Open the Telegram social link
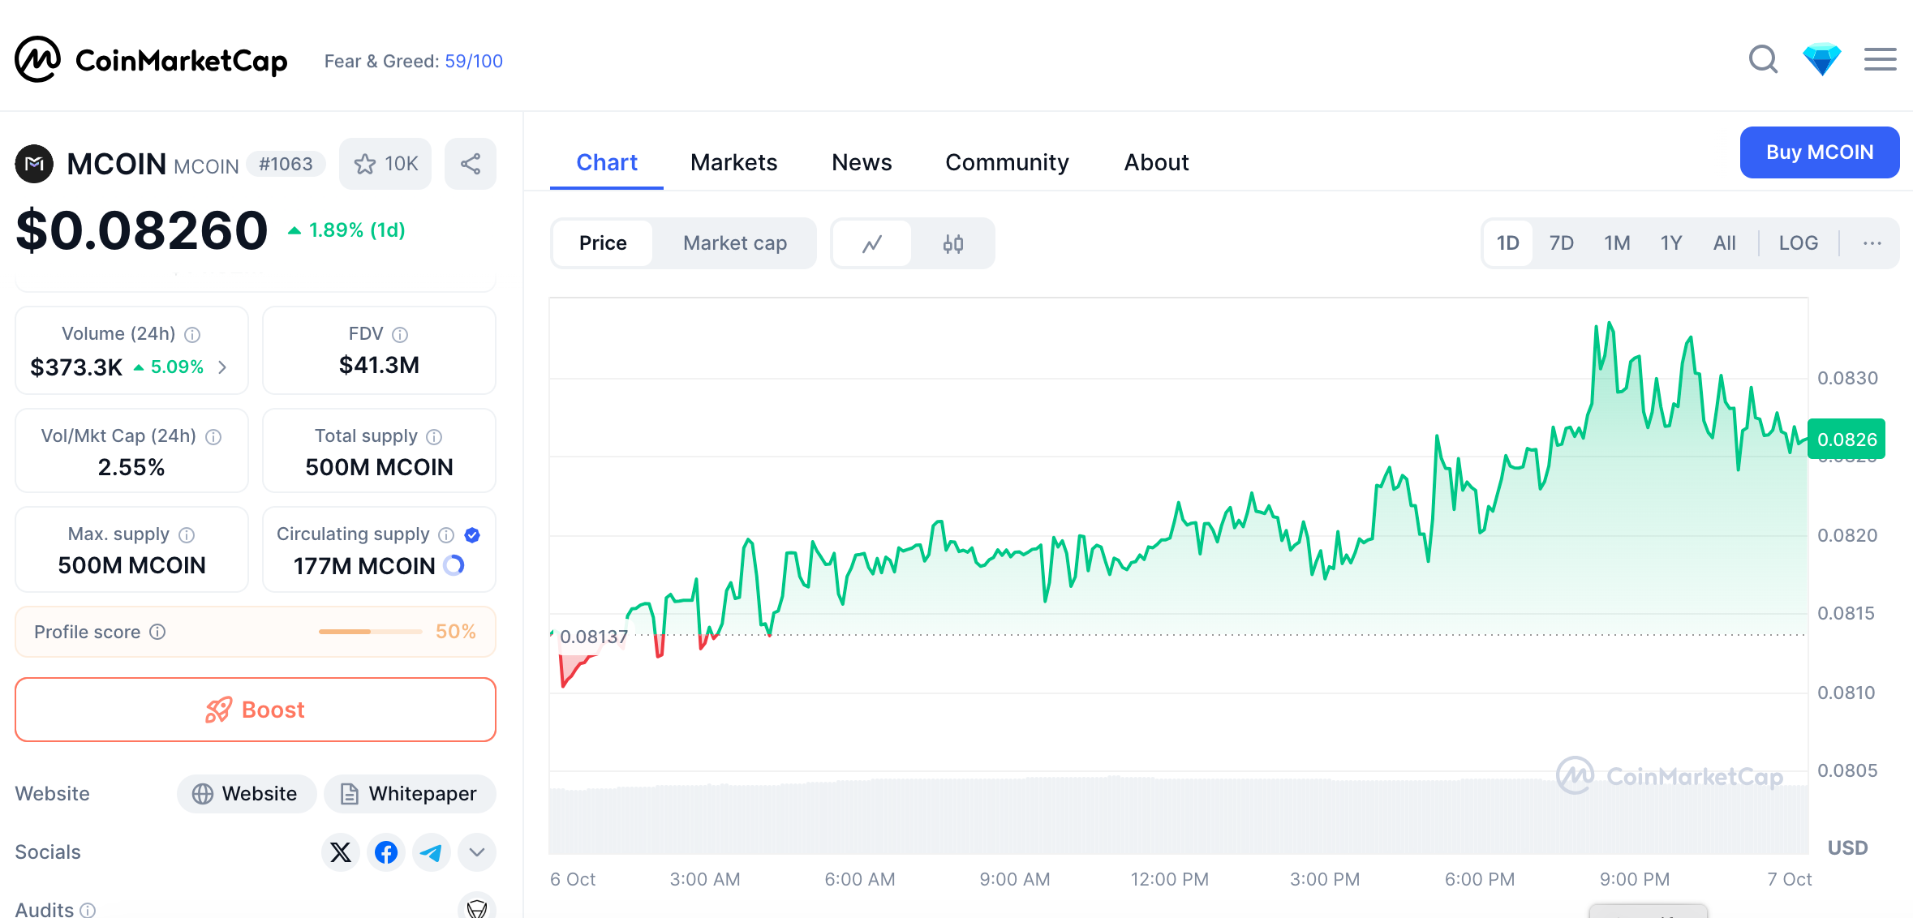This screenshot has width=1913, height=918. 432,852
